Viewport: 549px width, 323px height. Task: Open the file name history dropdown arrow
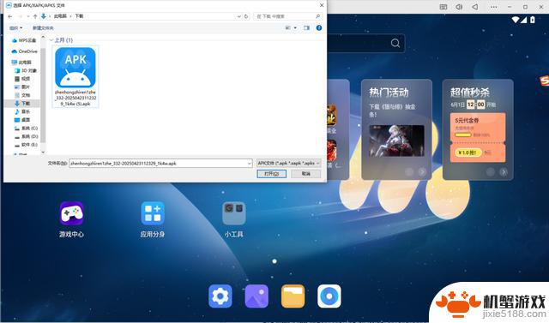tap(250, 164)
